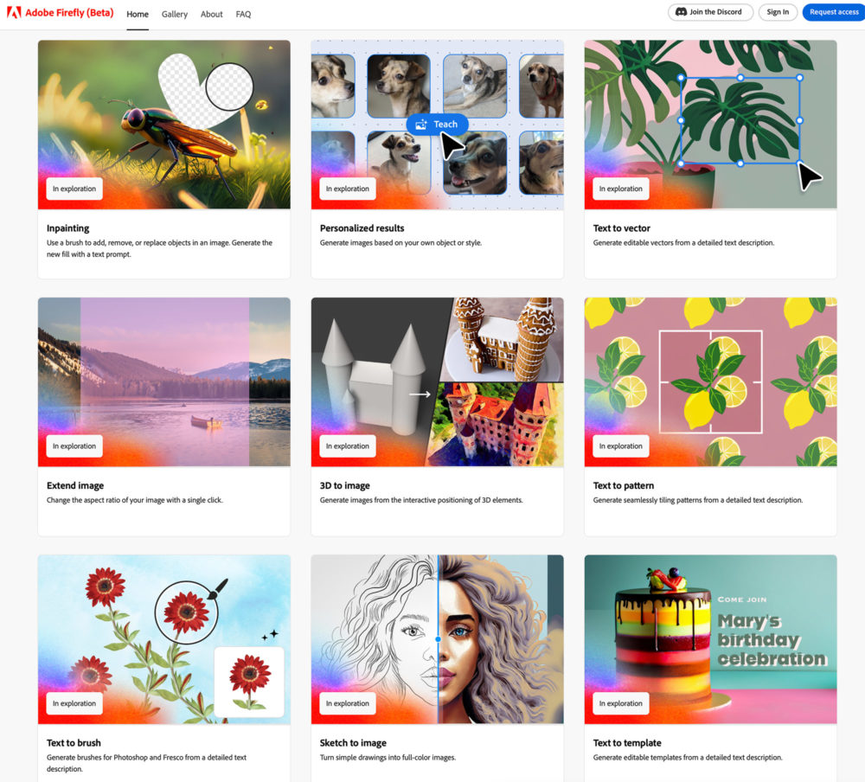Click the black cursor arrow on Text to vector
The height and width of the screenshot is (782, 865).
click(810, 176)
